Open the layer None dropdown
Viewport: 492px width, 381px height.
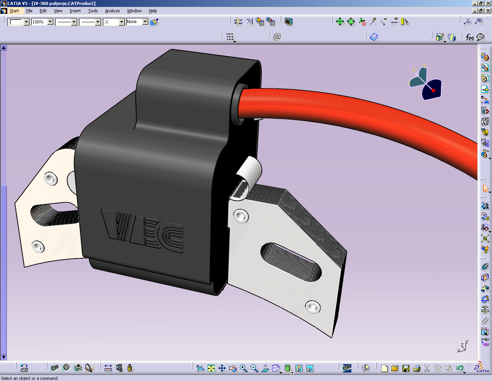coord(145,22)
